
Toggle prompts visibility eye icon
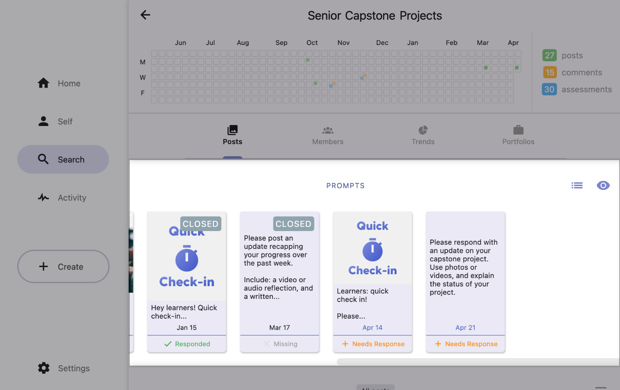[603, 186]
